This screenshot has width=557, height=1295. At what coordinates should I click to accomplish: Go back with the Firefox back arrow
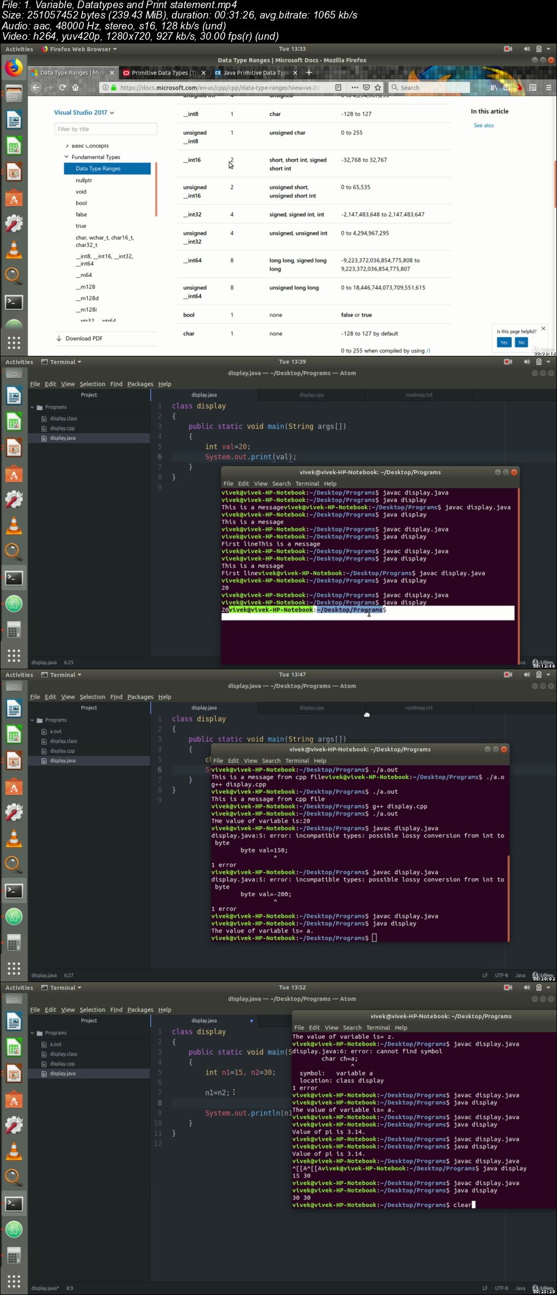click(x=36, y=87)
